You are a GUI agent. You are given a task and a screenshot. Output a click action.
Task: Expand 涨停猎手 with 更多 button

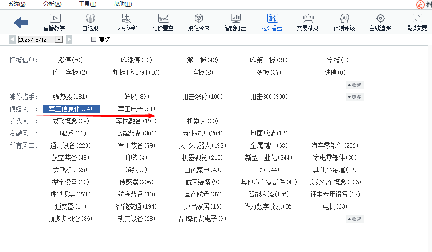(x=355, y=97)
